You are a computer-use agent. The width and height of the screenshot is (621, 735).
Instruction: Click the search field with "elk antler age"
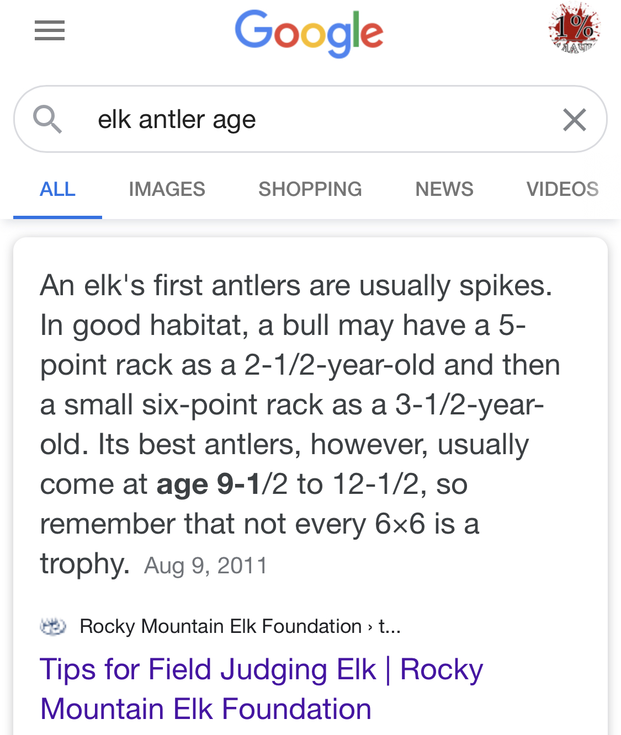click(310, 119)
